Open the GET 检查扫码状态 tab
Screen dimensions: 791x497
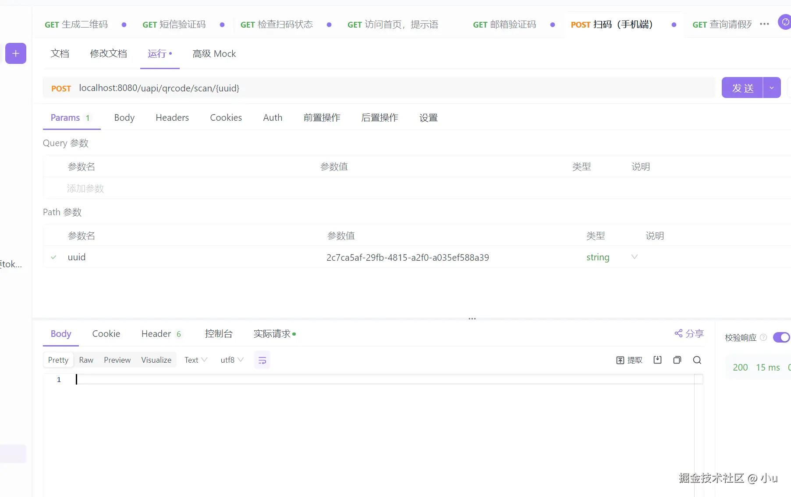click(277, 24)
